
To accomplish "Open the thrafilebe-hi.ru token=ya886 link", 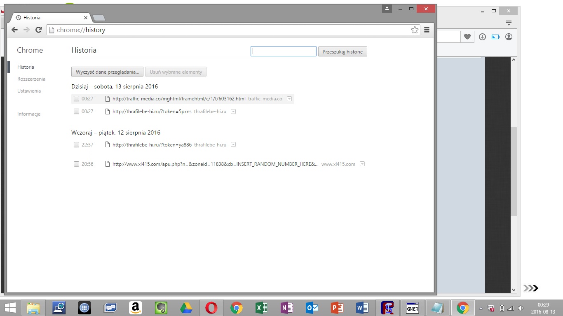I will point(152,145).
